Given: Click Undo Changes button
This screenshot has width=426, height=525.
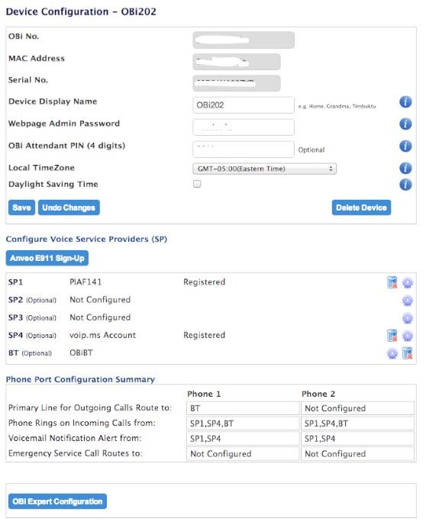Looking at the screenshot, I should click(x=69, y=208).
